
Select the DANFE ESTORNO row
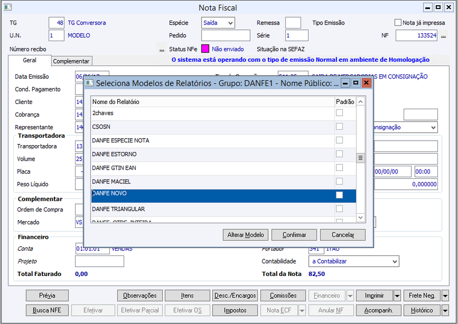[x=223, y=154]
